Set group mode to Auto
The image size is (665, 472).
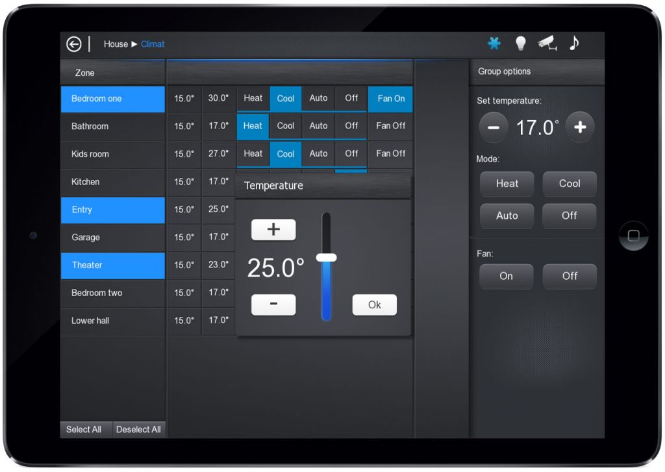coord(507,216)
